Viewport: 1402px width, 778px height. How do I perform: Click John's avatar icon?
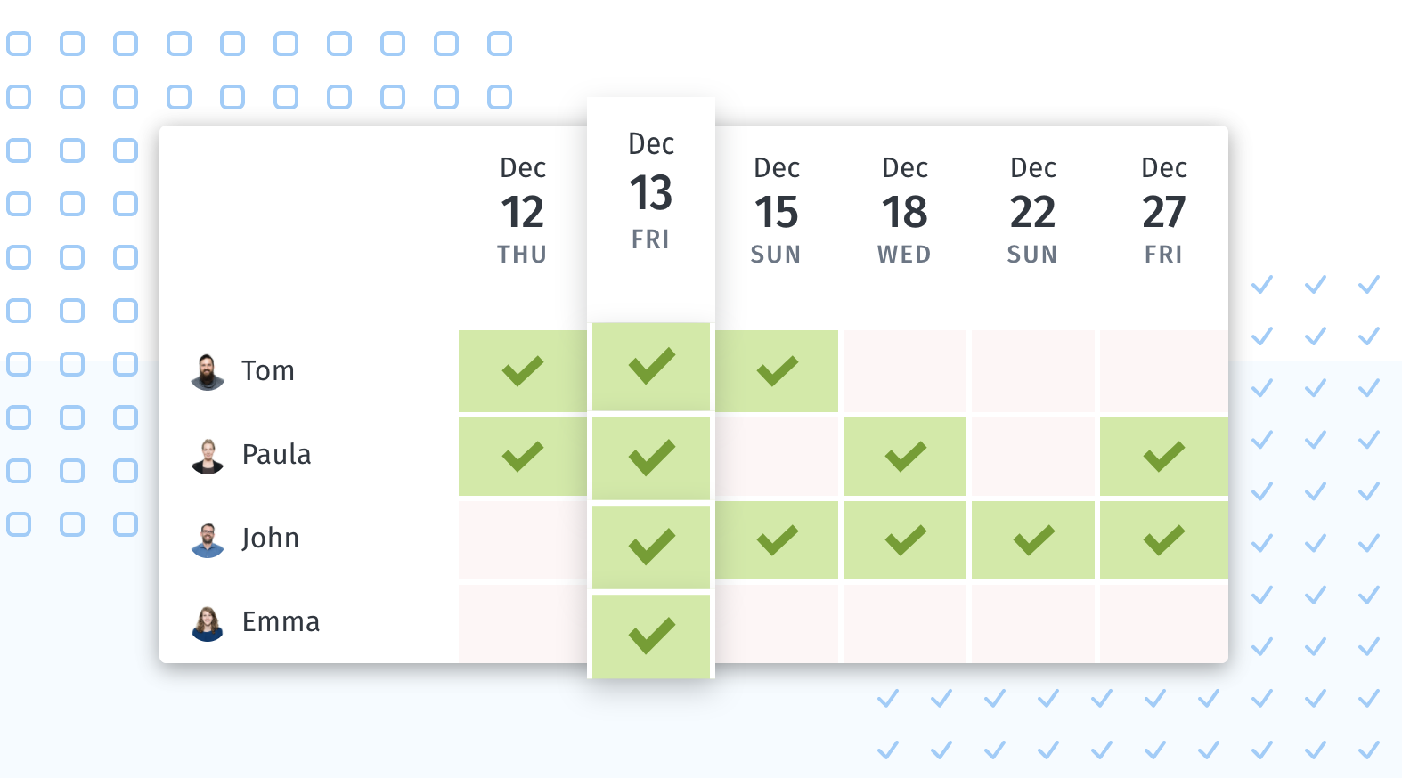[x=208, y=539]
